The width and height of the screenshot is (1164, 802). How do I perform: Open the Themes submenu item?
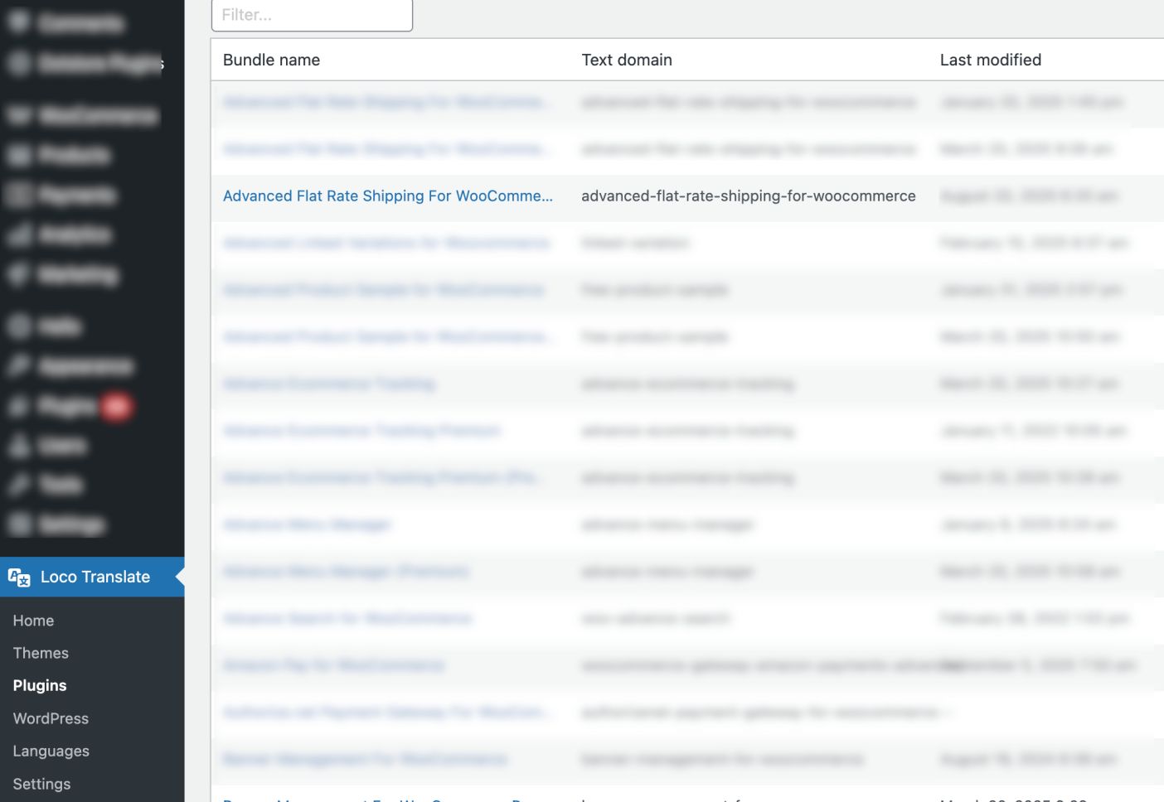[41, 653]
